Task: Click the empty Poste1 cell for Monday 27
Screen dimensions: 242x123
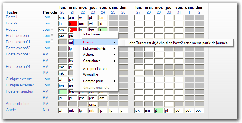Action: [x=139, y=17]
